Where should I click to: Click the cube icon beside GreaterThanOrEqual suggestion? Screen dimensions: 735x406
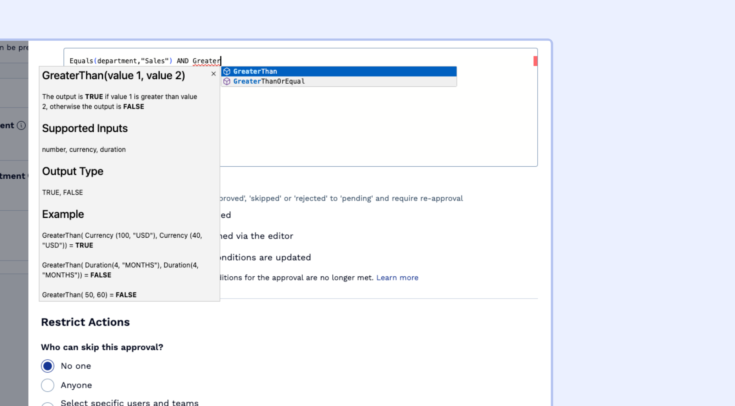click(x=227, y=81)
